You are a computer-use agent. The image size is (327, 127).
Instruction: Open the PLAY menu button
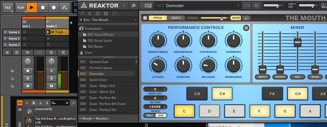tap(21, 7)
